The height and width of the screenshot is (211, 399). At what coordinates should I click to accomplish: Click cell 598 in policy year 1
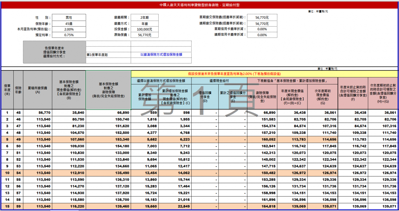[175, 113]
